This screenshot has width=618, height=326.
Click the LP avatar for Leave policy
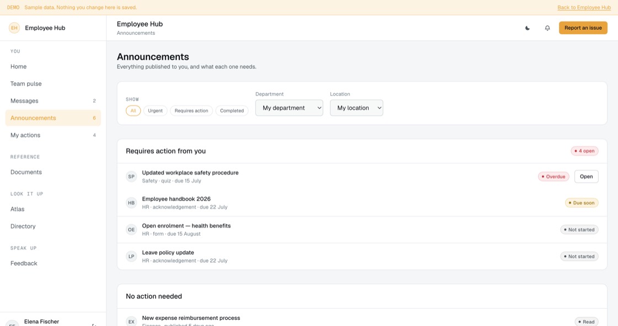tap(131, 256)
